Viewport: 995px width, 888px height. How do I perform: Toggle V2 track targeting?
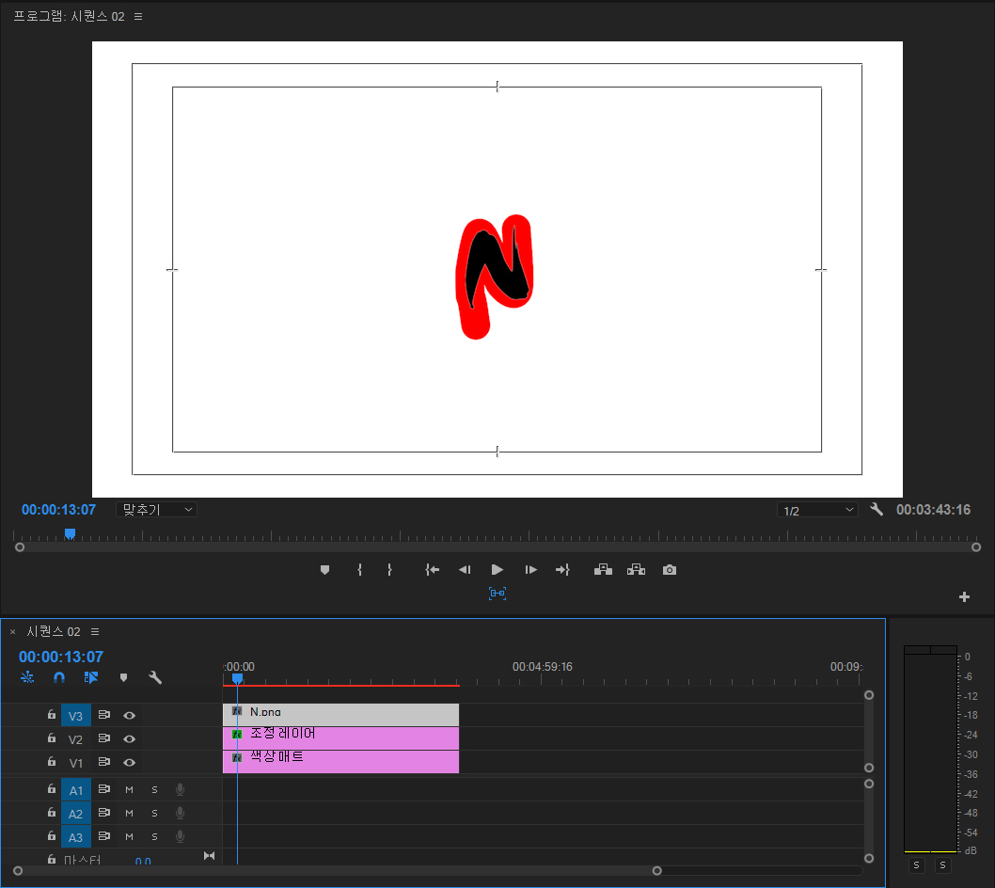coord(75,738)
